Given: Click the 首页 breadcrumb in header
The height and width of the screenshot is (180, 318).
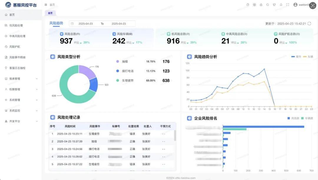Looking at the screenshot, I should (52, 5).
